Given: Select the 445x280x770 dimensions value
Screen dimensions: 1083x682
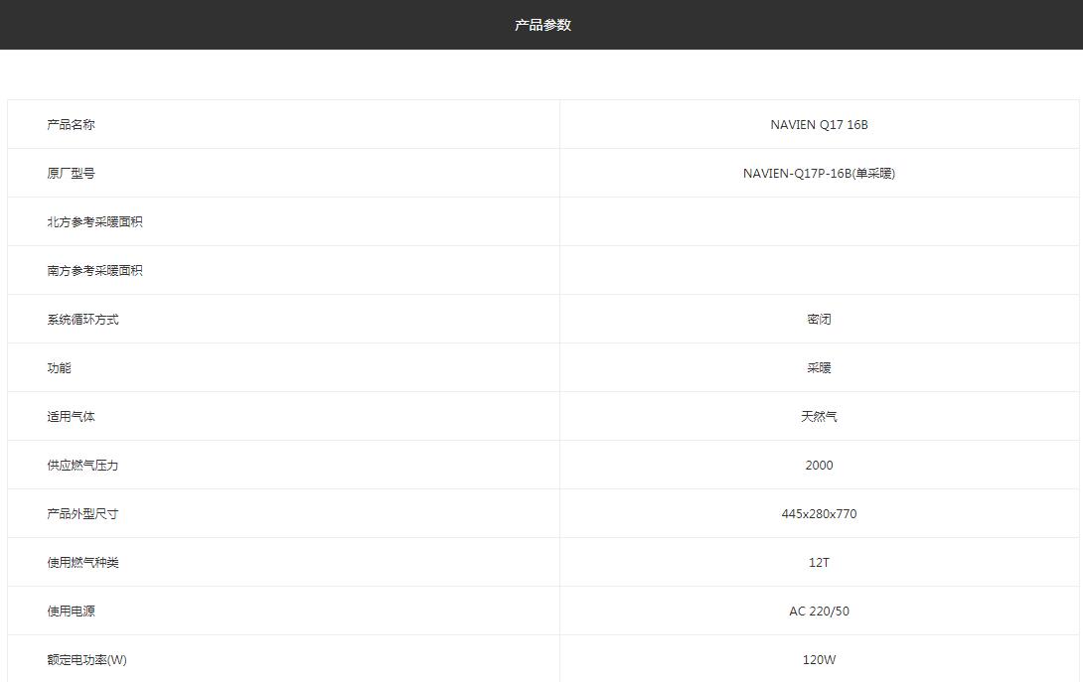Looking at the screenshot, I should (819, 514).
